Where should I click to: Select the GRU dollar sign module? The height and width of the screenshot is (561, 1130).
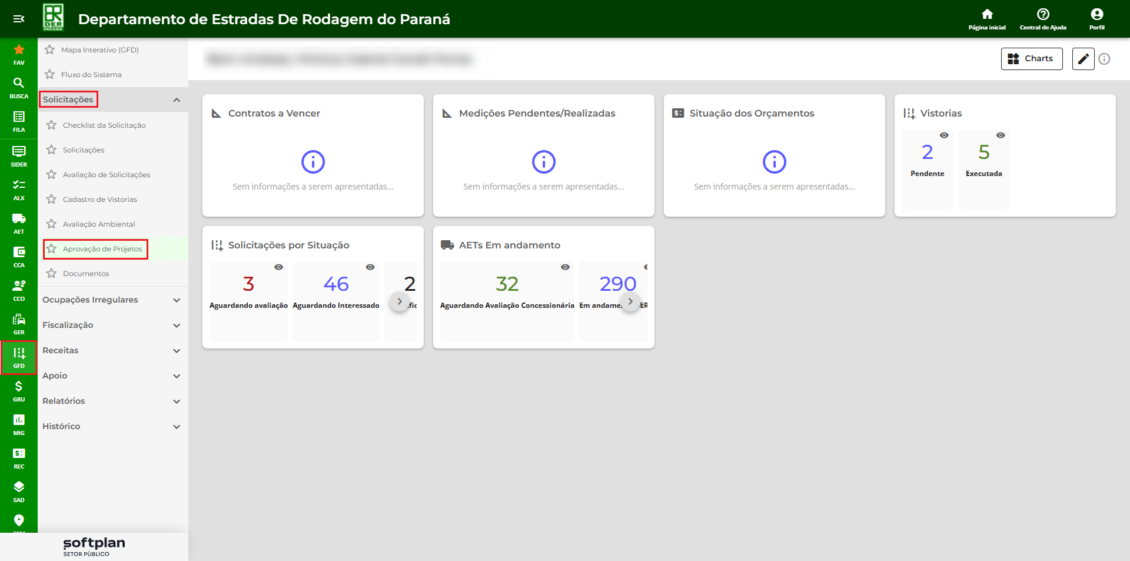[19, 390]
